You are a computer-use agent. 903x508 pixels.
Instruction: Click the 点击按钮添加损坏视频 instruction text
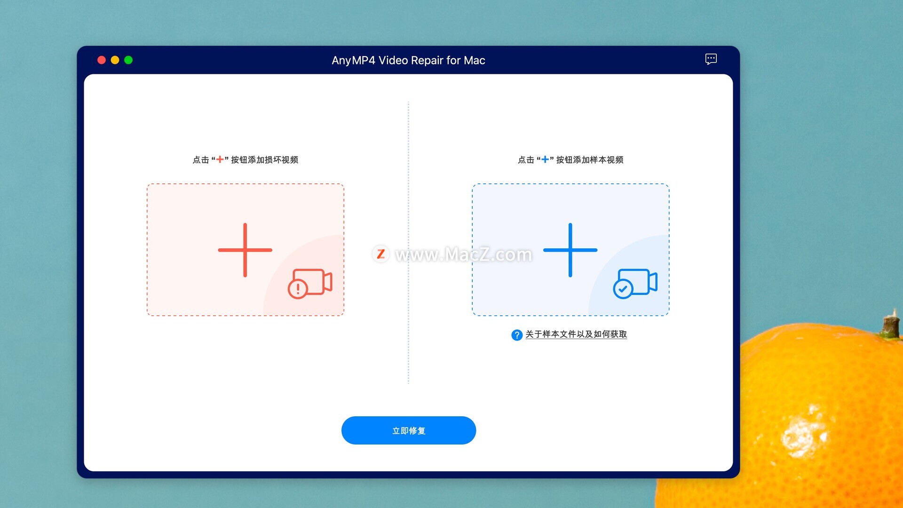(245, 160)
